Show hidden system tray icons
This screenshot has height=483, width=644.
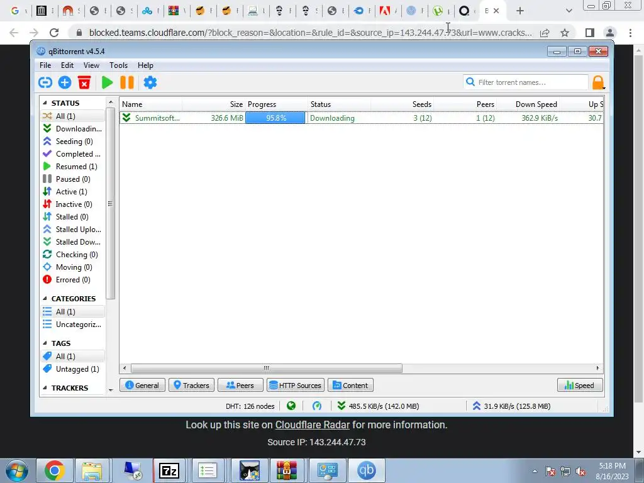pos(535,471)
